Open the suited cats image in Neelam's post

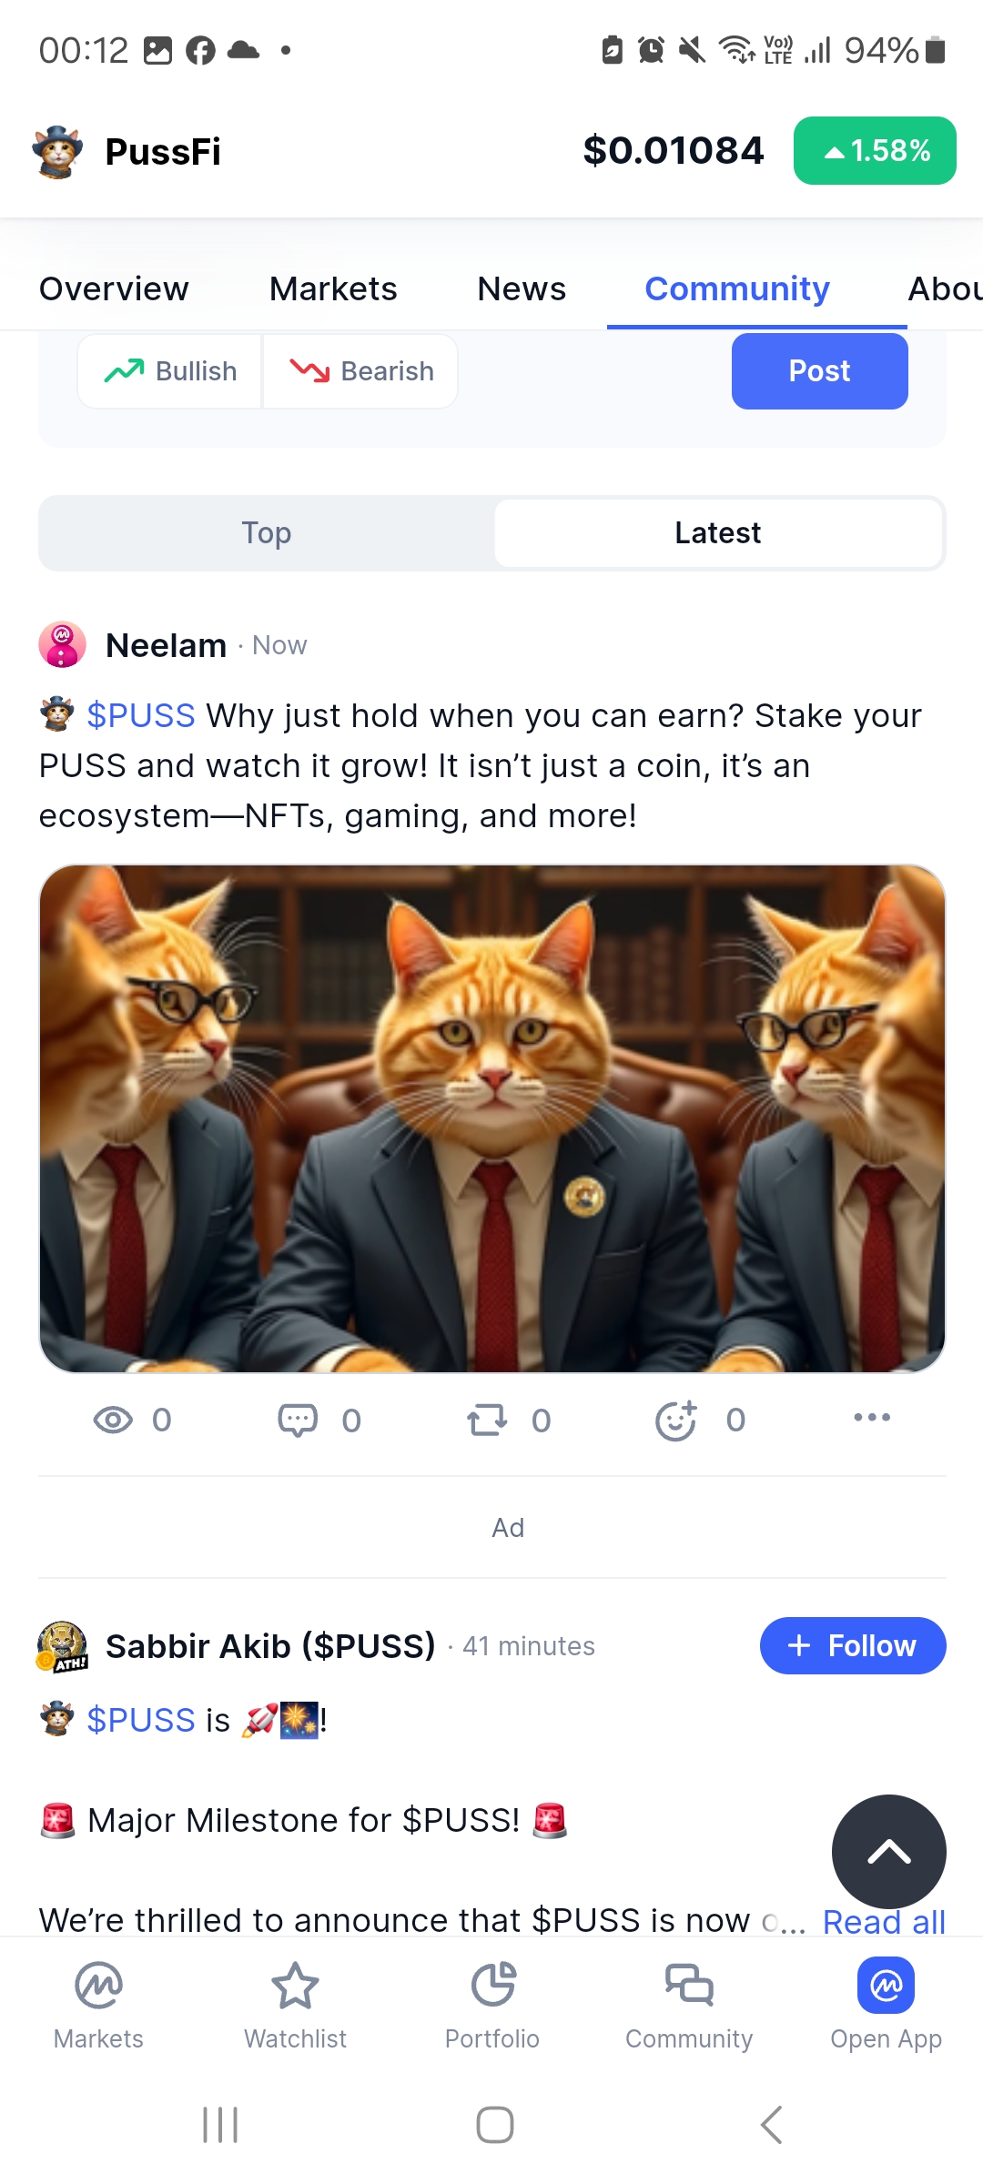click(x=492, y=1118)
